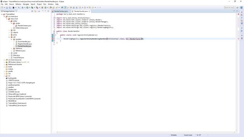Click the Forward navigation toolbar arrow
Viewport: 244px width, 137px height.
point(98,8)
